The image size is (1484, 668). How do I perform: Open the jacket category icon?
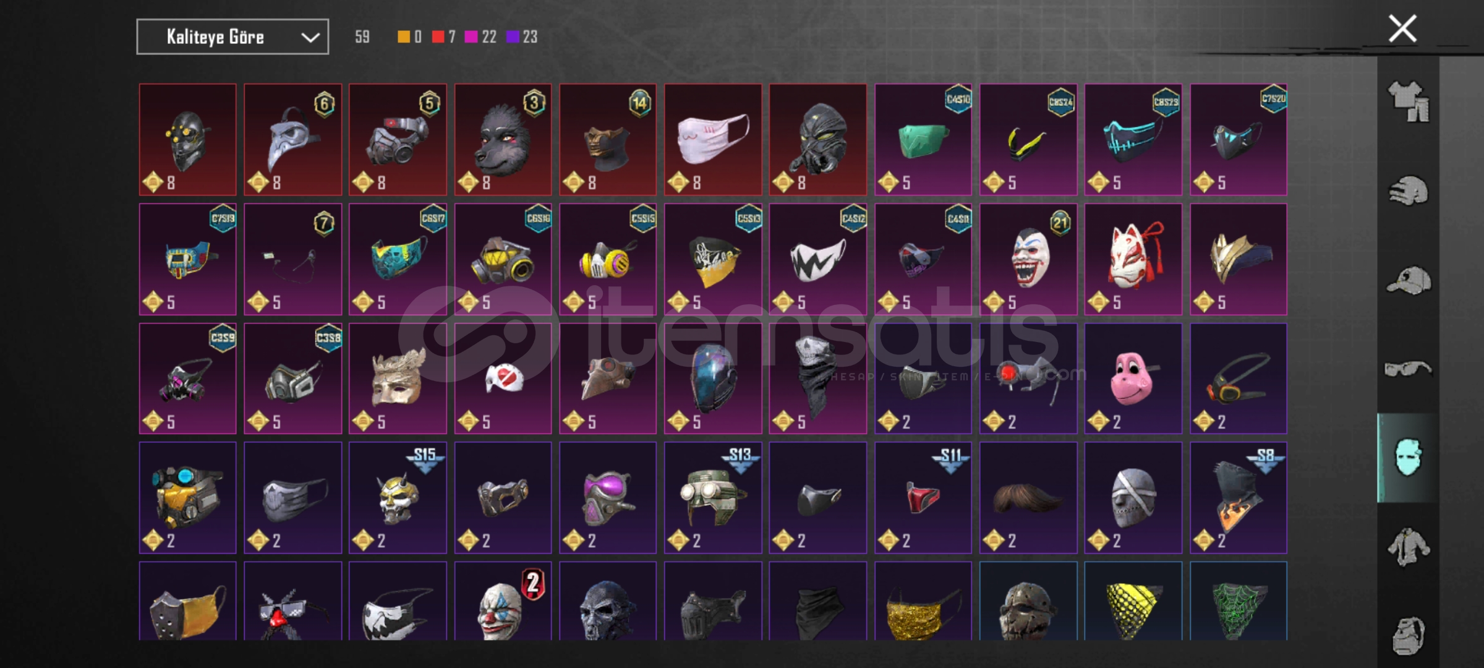[1408, 547]
